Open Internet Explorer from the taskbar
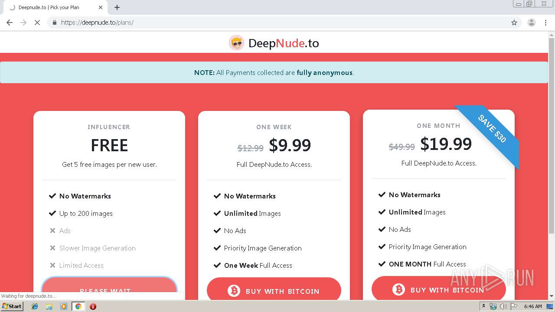 click(35, 306)
